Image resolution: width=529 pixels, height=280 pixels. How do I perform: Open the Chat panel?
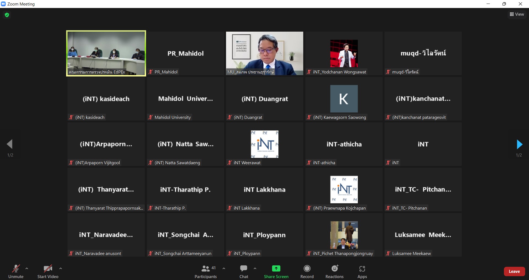pyautogui.click(x=244, y=271)
